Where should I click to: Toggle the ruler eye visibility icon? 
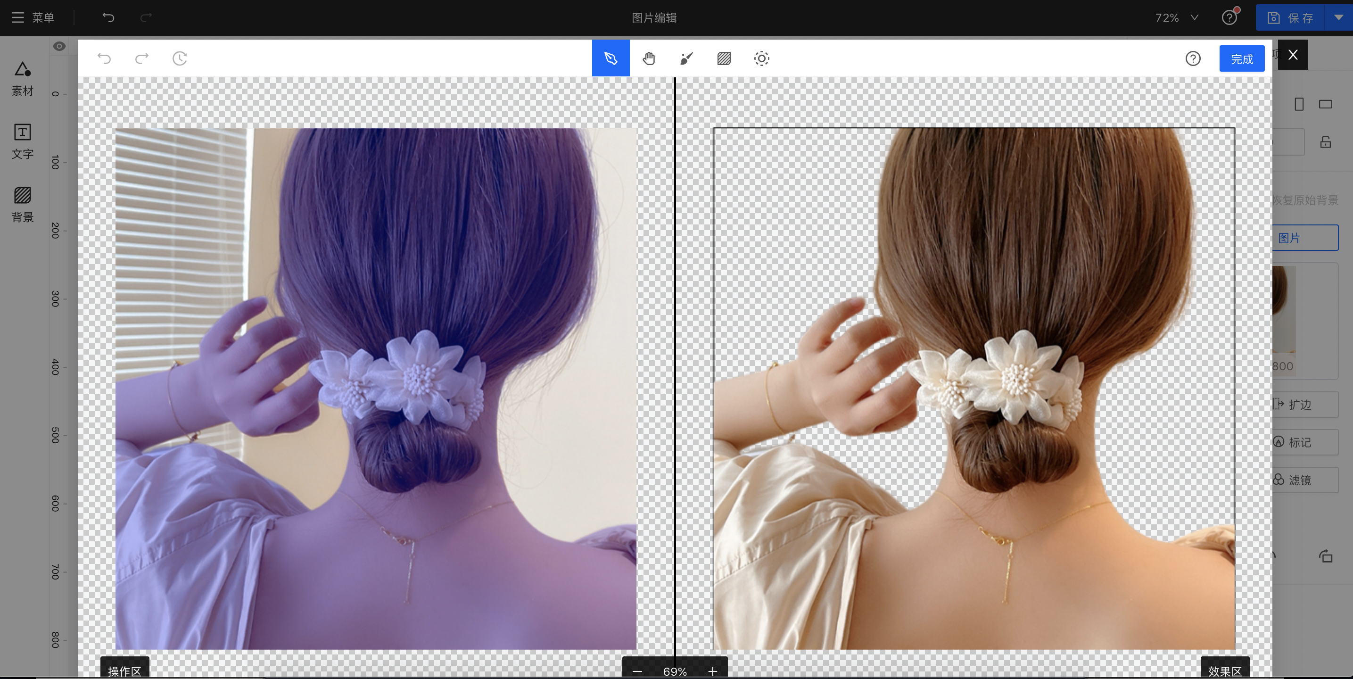point(59,46)
